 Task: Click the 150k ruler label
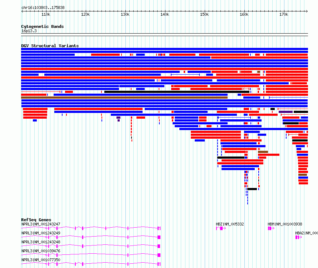[x=204, y=14]
